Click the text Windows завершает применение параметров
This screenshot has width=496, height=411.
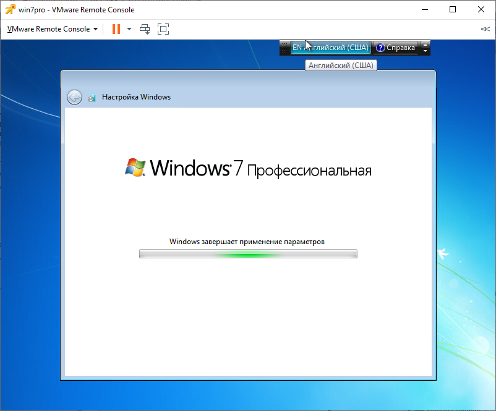(247, 242)
